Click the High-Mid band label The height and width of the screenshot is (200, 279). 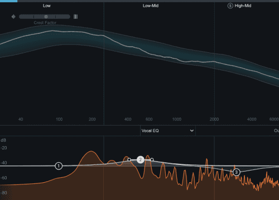(243, 6)
